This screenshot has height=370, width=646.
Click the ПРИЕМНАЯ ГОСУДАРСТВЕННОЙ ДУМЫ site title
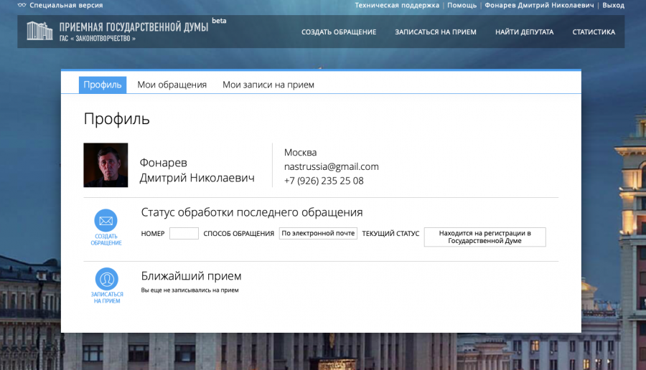pos(134,27)
